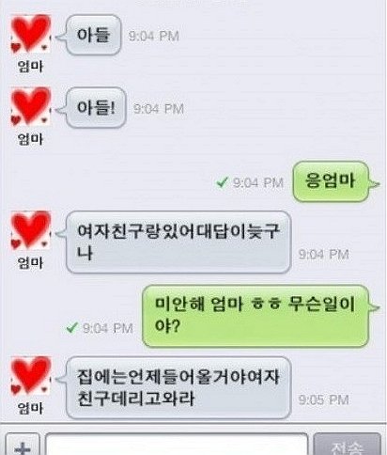Tap the 전송 send button

[x=348, y=445]
